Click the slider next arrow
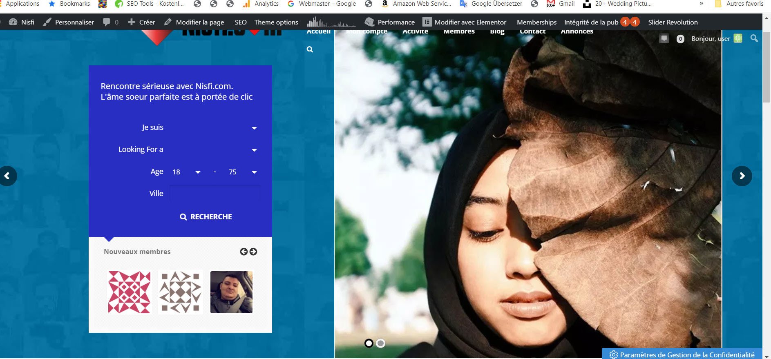This screenshot has height=359, width=771. tap(742, 176)
